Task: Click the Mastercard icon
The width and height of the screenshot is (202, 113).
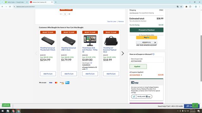Action: click(56, 83)
